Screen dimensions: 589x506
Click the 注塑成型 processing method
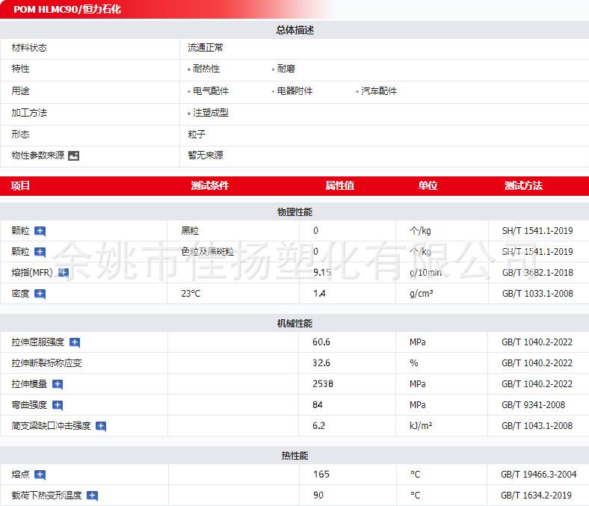pos(211,113)
